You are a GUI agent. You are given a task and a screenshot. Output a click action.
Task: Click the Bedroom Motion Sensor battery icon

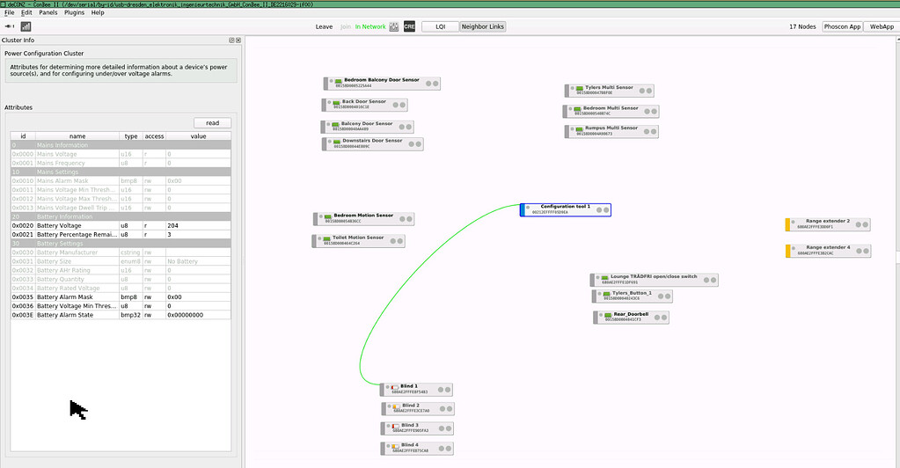pyautogui.click(x=328, y=217)
